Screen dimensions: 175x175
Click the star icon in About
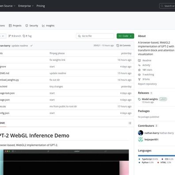pyautogui.click(x=139, y=70)
